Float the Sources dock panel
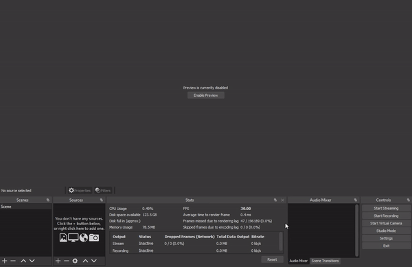Image resolution: width=412 pixels, height=267 pixels. 102,200
